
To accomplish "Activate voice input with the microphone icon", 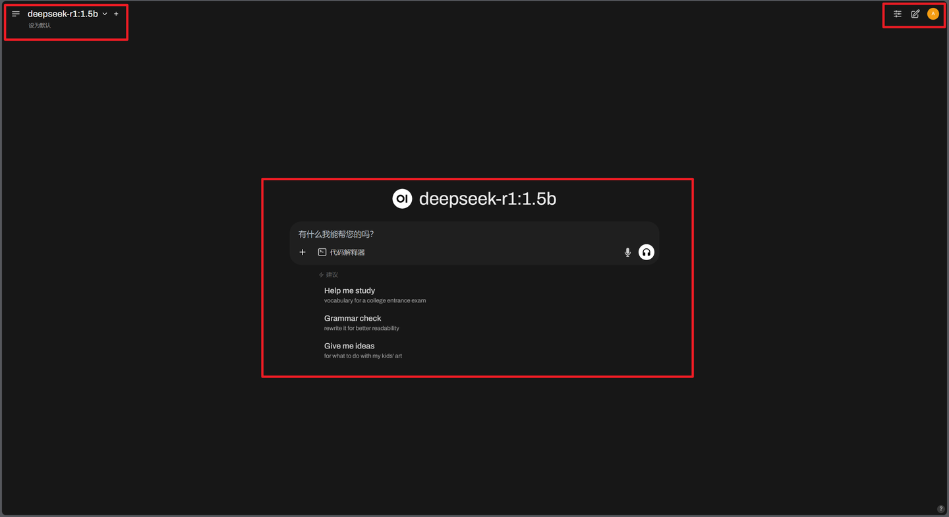I will (x=627, y=252).
